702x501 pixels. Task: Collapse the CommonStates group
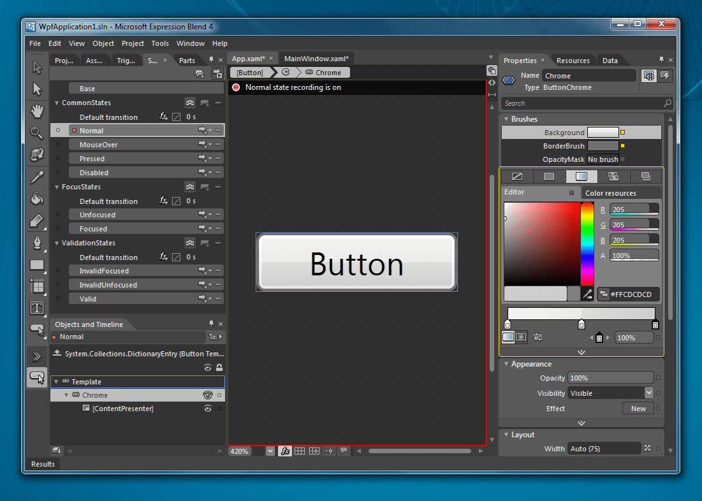tap(57, 103)
